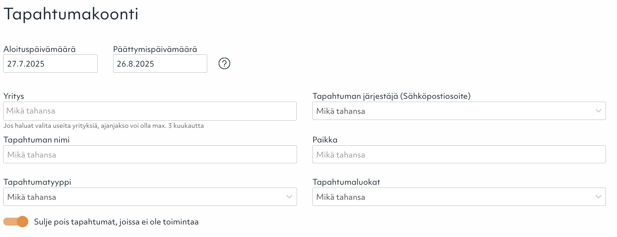Click the Tapahtumaluokat label text
This screenshot has height=237, width=617.
tap(346, 182)
